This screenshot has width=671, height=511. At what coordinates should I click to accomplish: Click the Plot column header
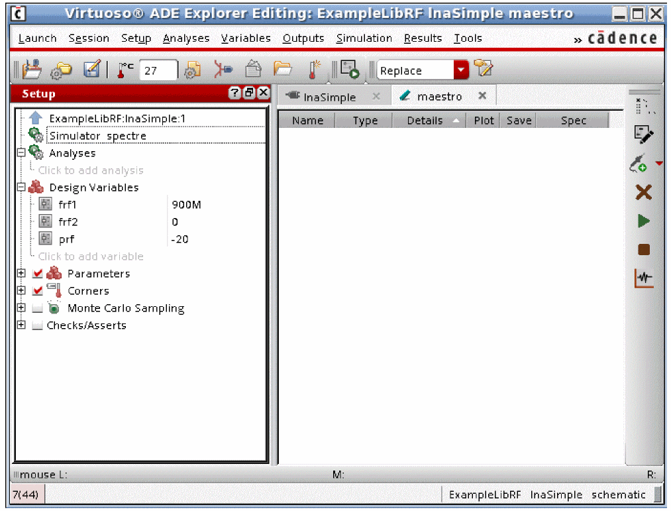click(x=484, y=121)
